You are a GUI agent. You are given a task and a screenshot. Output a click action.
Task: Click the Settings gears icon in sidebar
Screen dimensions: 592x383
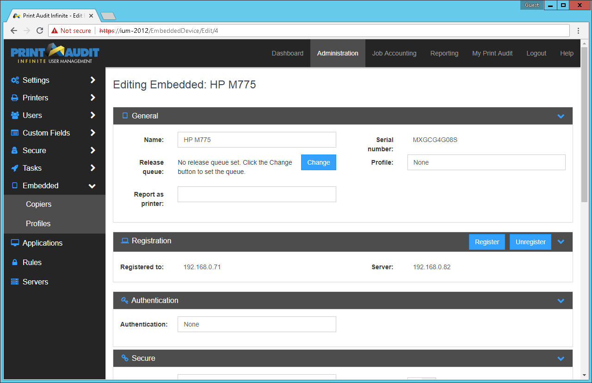click(15, 80)
